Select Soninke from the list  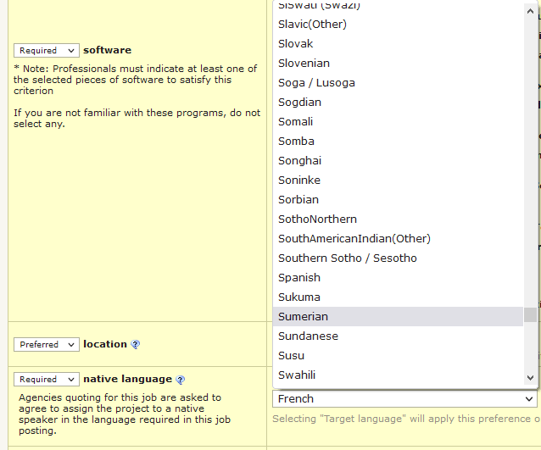398,180
